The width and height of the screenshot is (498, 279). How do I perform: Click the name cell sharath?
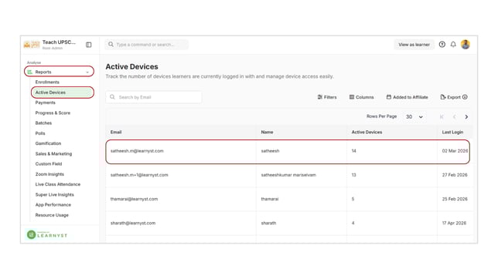(268, 223)
